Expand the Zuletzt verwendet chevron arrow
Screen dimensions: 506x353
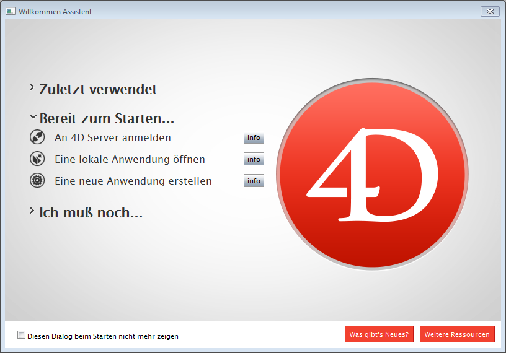point(32,88)
